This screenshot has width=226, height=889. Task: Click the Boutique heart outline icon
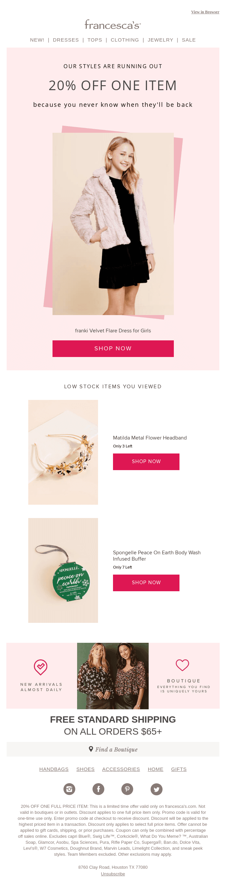(x=182, y=665)
